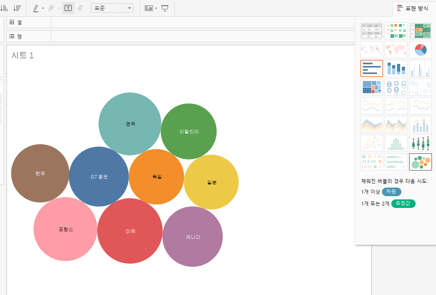Click the group members paperclip icon
The height and width of the screenshot is (295, 436).
pyautogui.click(x=50, y=8)
